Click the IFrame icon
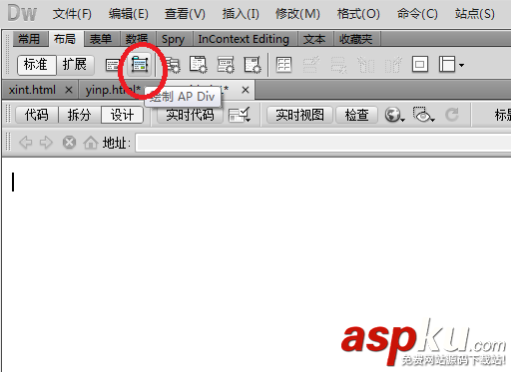Screen dimensions: 511x372 (x=420, y=65)
